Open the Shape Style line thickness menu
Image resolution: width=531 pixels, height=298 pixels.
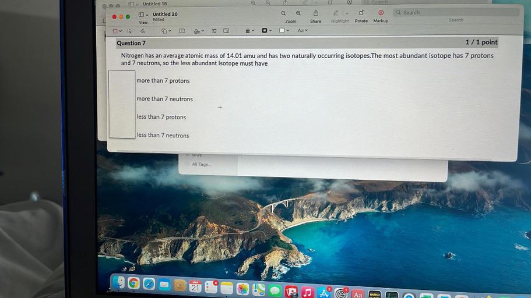[x=249, y=31]
